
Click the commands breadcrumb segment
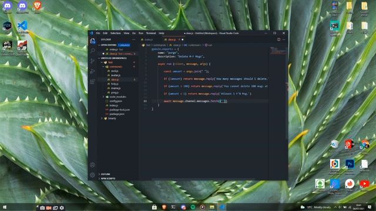159,45
